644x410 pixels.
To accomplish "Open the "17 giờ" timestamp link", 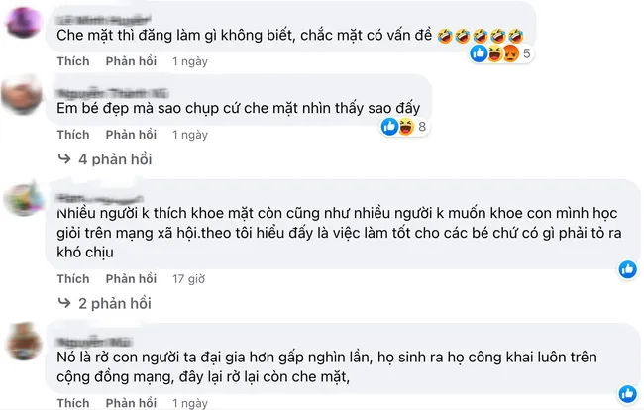I will click(187, 278).
